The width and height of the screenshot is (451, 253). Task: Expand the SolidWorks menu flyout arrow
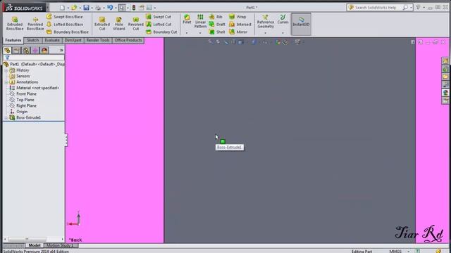[47, 8]
